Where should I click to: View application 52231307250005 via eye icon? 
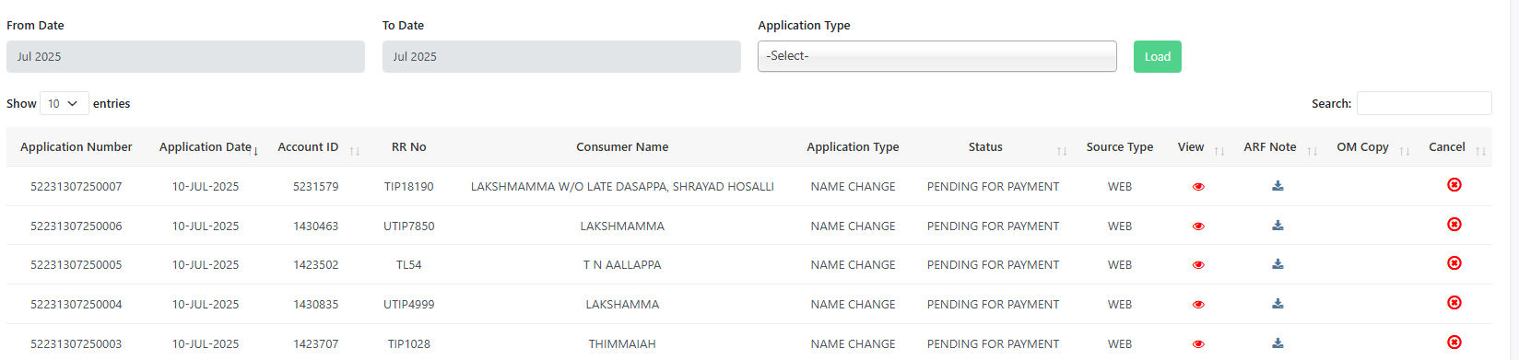point(1198,265)
